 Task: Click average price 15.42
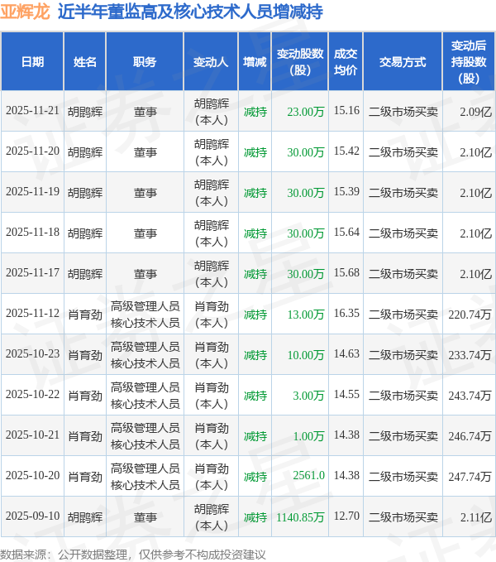pyautogui.click(x=346, y=151)
